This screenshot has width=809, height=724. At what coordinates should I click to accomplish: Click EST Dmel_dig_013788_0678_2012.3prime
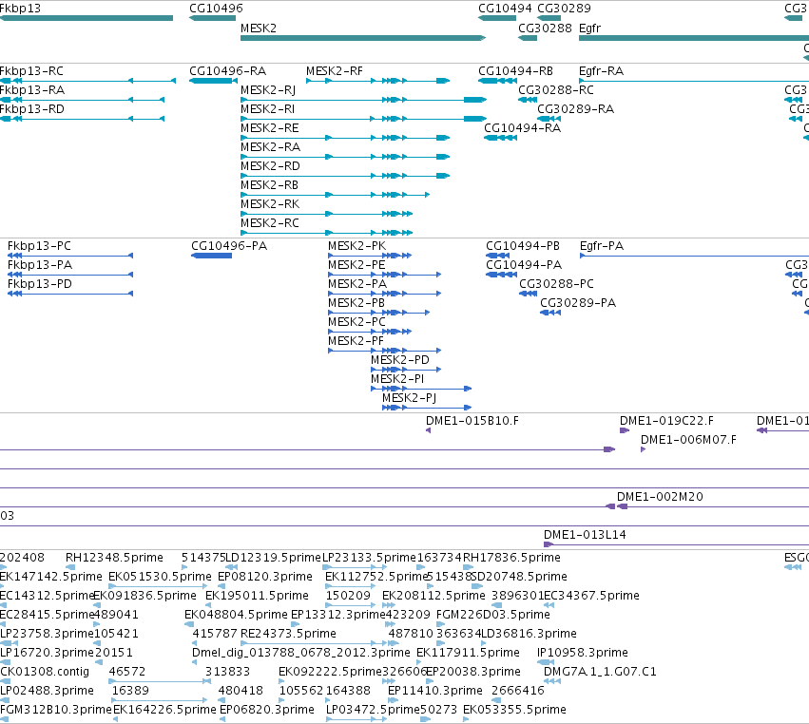pos(300,653)
